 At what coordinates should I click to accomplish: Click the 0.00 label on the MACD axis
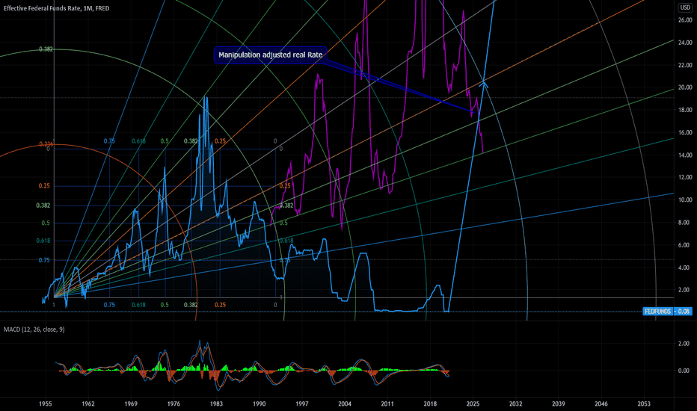pyautogui.click(x=684, y=371)
